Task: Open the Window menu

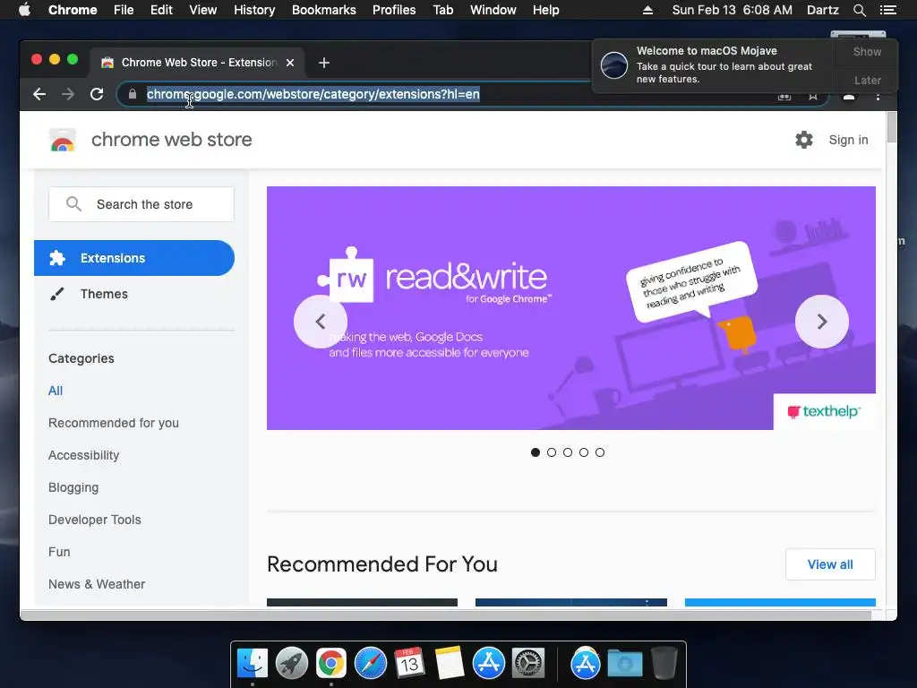Action: (x=493, y=10)
